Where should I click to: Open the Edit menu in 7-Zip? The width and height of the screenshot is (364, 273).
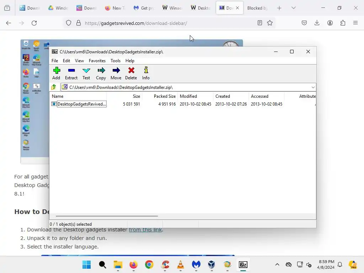pyautogui.click(x=66, y=60)
